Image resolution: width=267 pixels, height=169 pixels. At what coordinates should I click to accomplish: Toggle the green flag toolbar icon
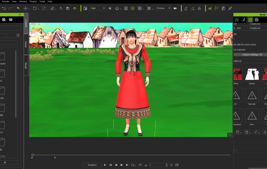coord(216,8)
